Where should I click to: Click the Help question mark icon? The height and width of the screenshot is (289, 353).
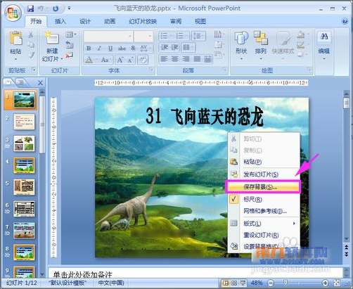tap(345, 22)
